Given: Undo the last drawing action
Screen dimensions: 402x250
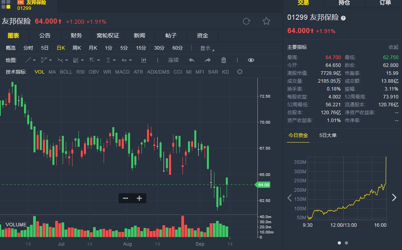Looking at the screenshot, I should (192, 60).
